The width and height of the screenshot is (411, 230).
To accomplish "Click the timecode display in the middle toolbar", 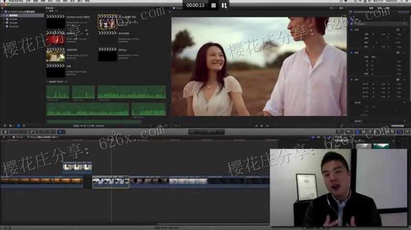I will [x=206, y=132].
